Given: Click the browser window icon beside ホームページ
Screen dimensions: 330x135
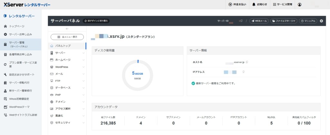Looking at the screenshot, I should pos(52,60).
